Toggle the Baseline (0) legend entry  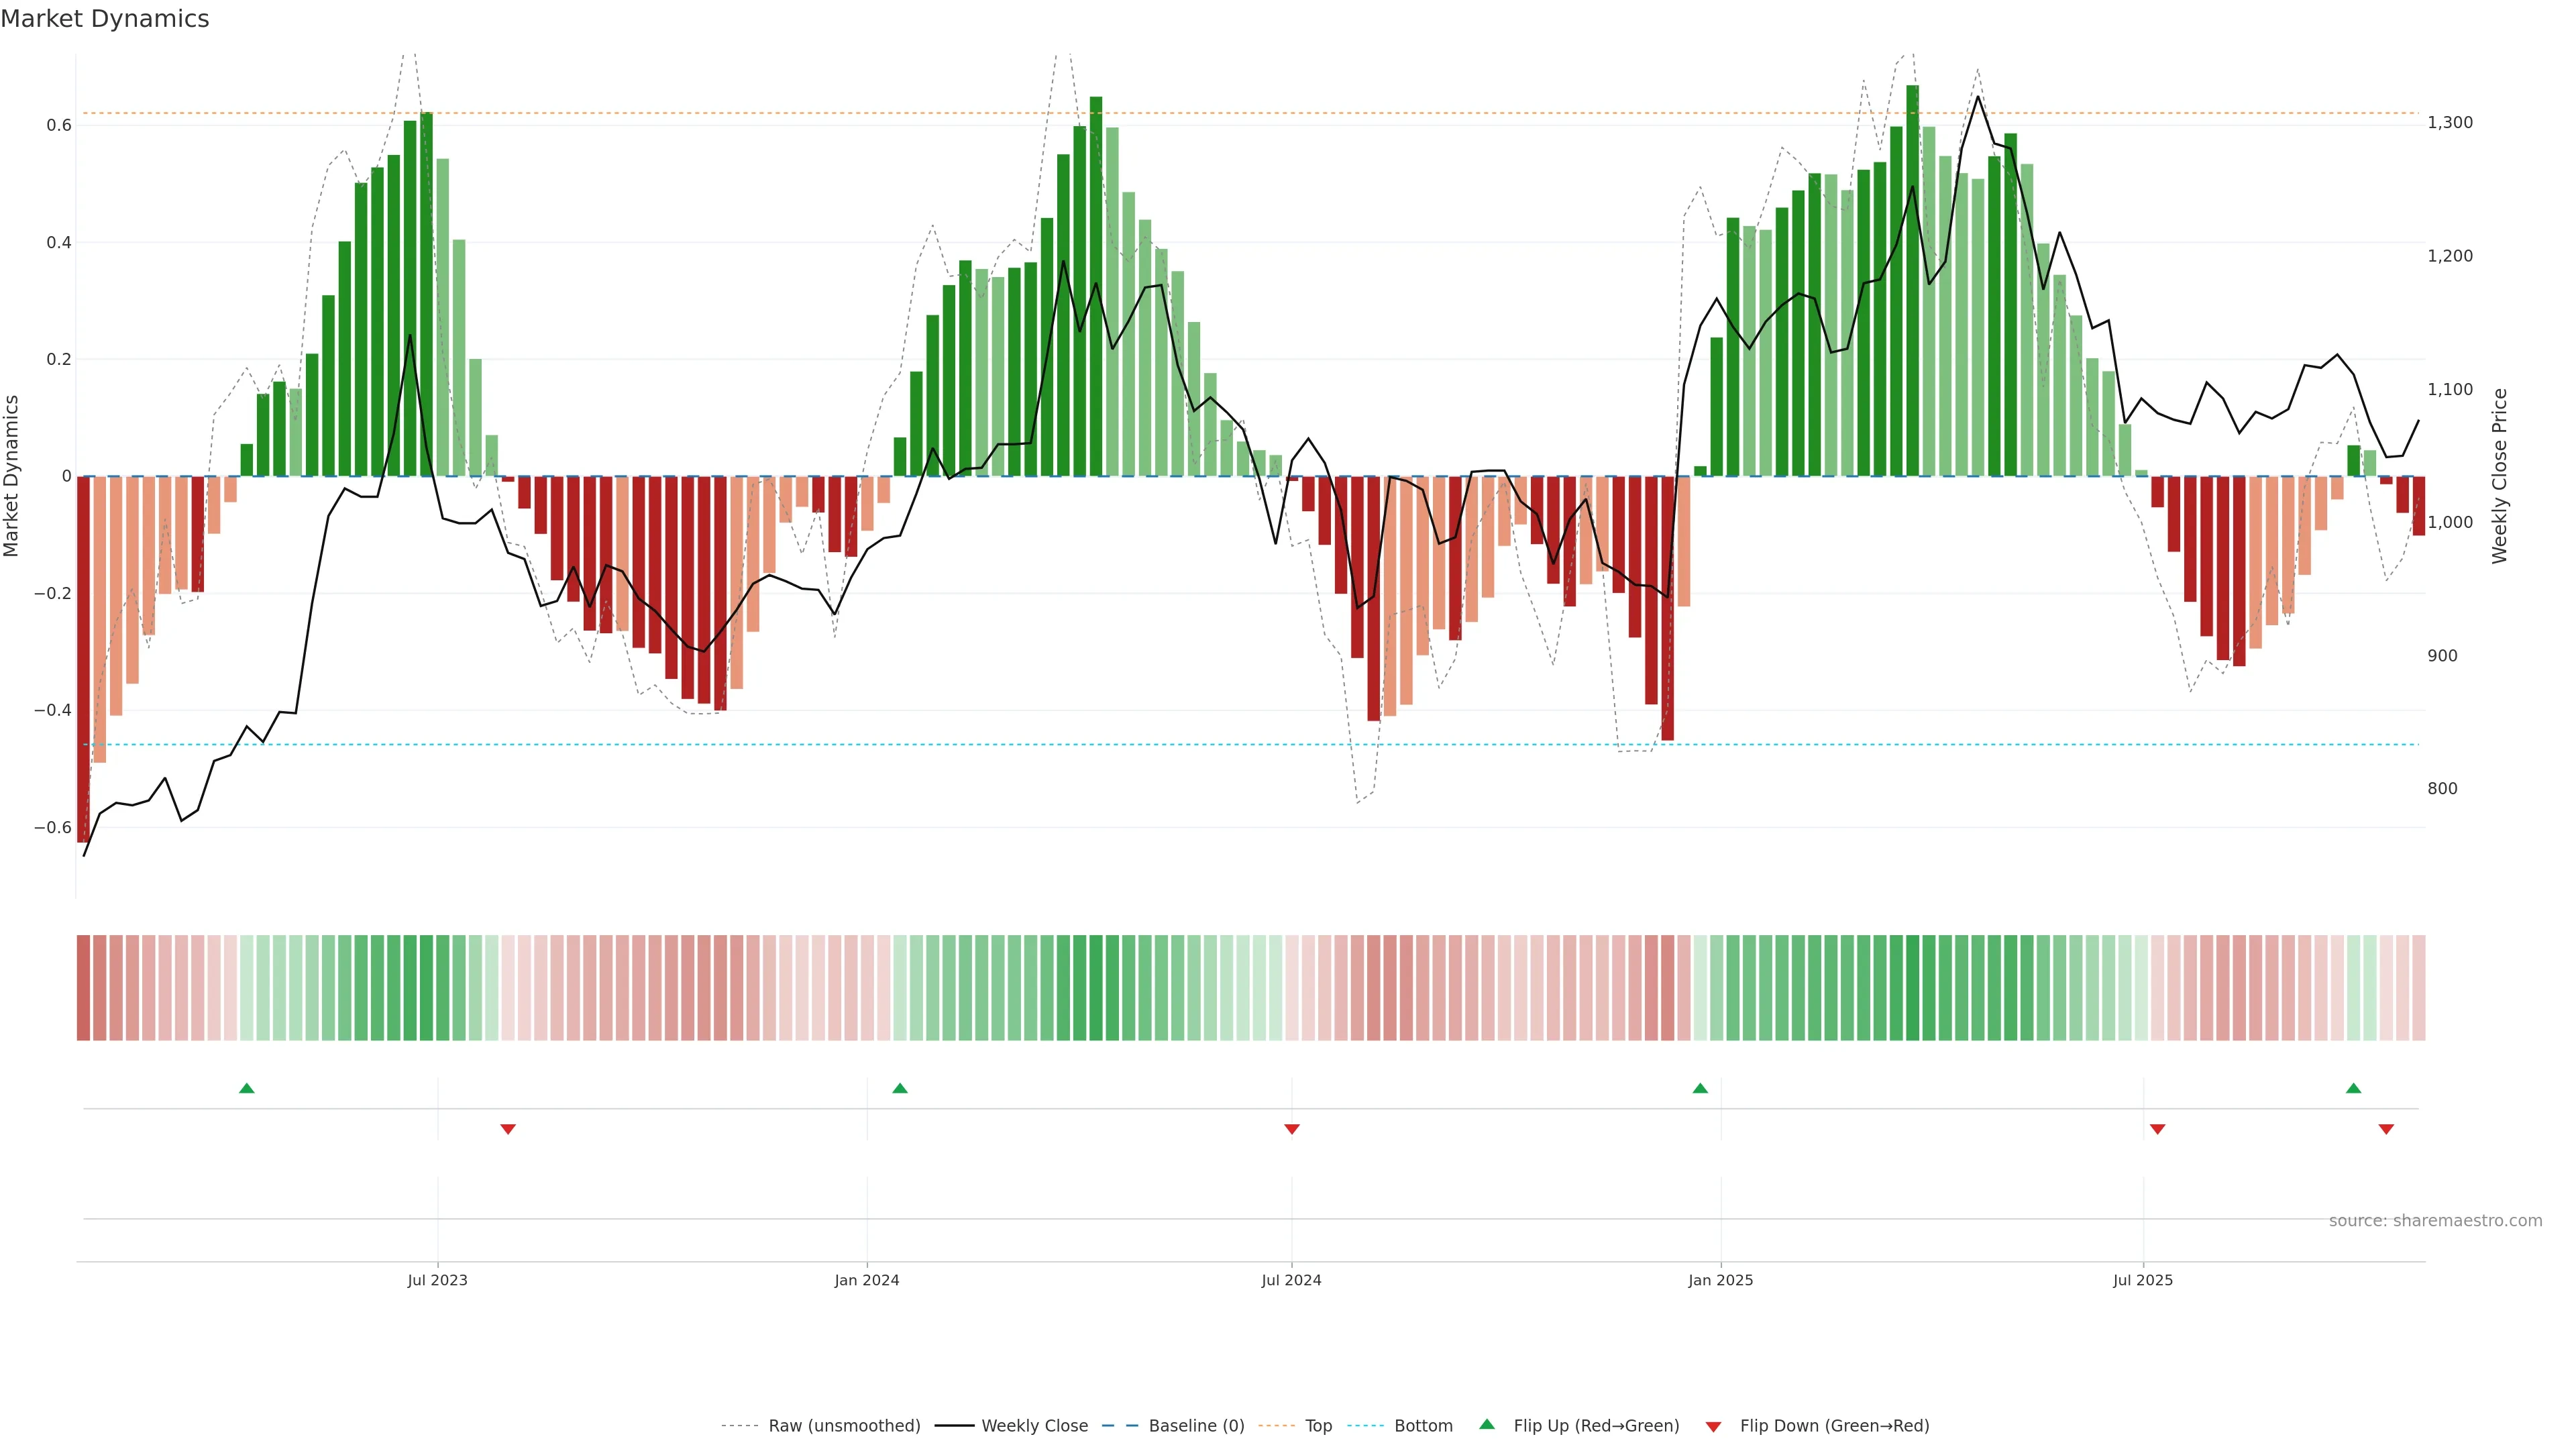tap(1196, 1426)
